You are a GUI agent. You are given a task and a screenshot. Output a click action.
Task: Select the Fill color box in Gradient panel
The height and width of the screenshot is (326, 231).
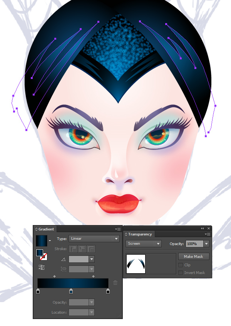40,253
